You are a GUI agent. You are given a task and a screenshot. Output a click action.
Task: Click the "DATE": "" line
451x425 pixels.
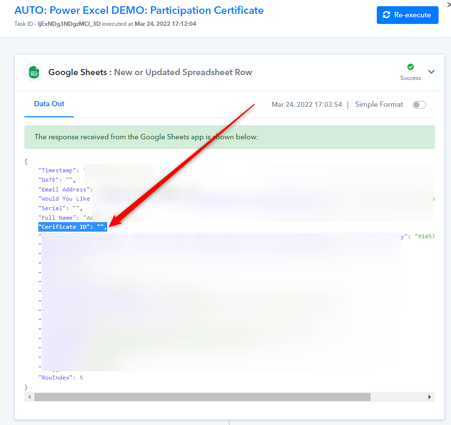pos(56,180)
